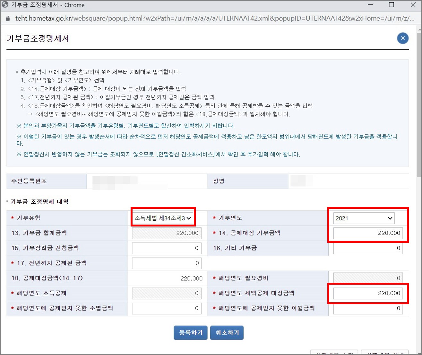Click the 18. 공제대상금액 value 220,000
This screenshot has height=355, width=422.
(191, 278)
